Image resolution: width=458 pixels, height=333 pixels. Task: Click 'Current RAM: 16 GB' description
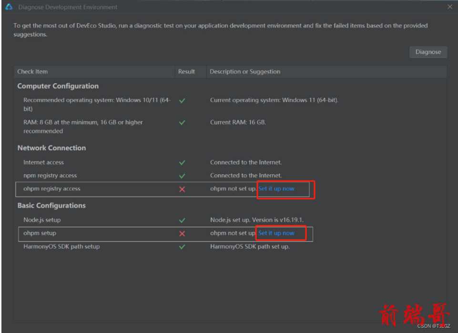(x=238, y=122)
